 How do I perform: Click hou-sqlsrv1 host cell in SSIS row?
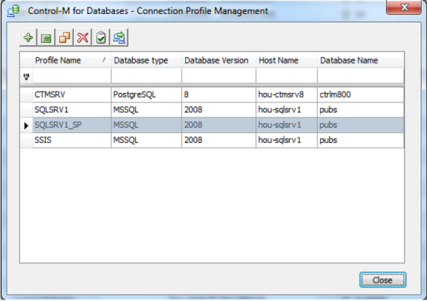[x=287, y=140]
